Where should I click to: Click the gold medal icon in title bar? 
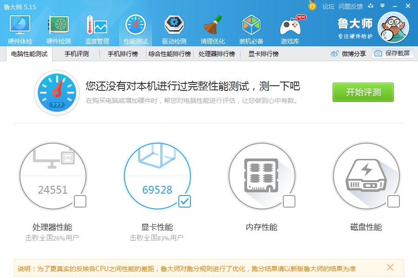click(x=312, y=6)
